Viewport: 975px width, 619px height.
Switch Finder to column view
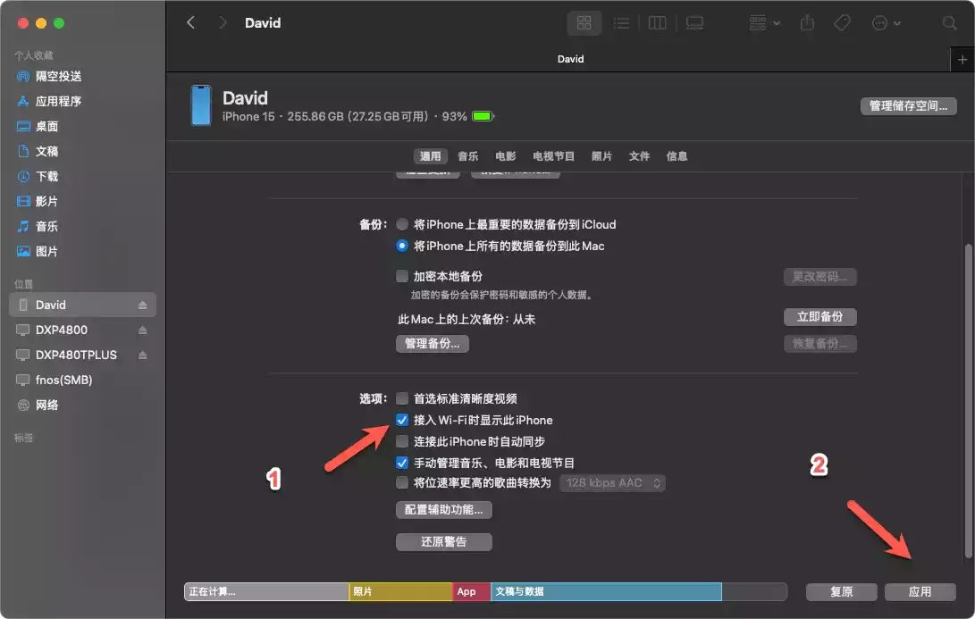click(657, 23)
